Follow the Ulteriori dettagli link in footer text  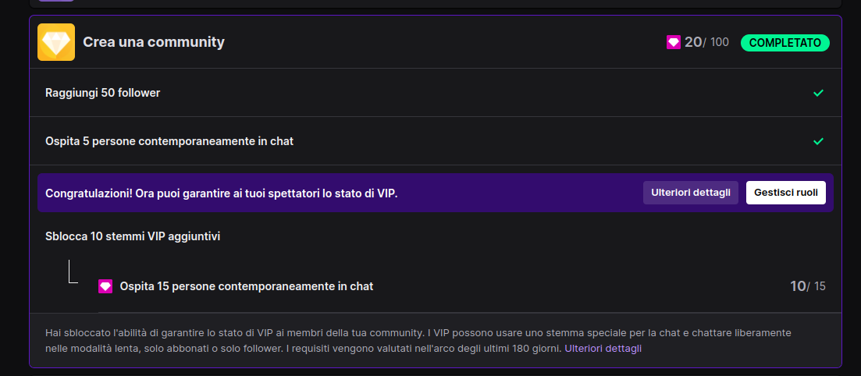tap(603, 348)
